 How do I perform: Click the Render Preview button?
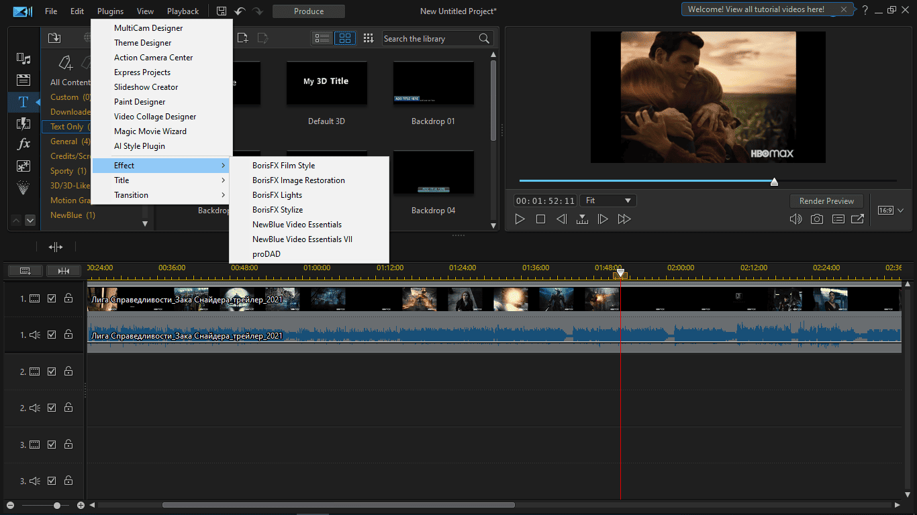[x=826, y=201]
